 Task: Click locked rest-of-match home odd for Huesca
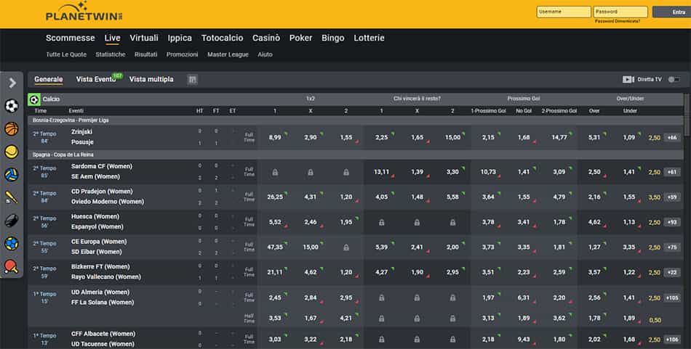click(382, 223)
